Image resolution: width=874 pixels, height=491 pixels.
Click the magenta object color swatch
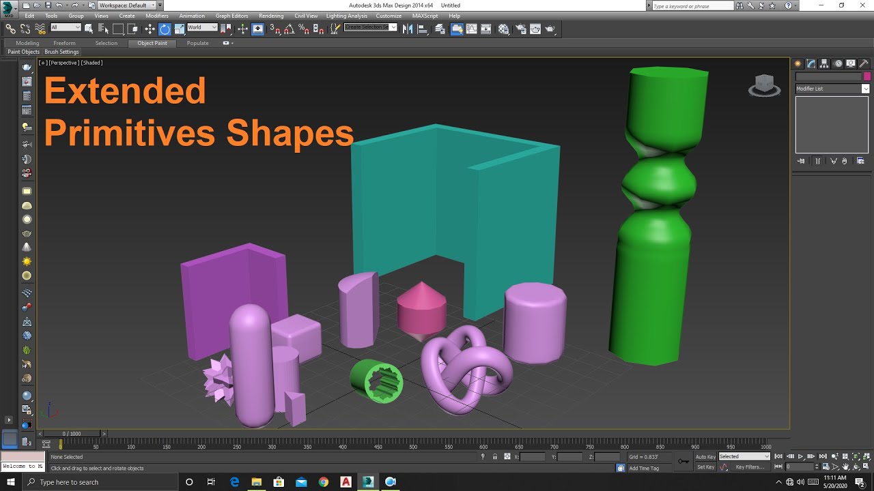pos(867,76)
